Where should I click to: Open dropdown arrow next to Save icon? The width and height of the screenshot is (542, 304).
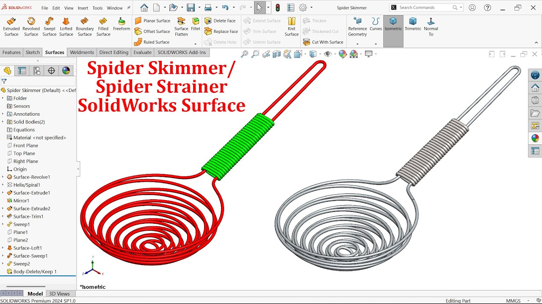pyautogui.click(x=199, y=8)
